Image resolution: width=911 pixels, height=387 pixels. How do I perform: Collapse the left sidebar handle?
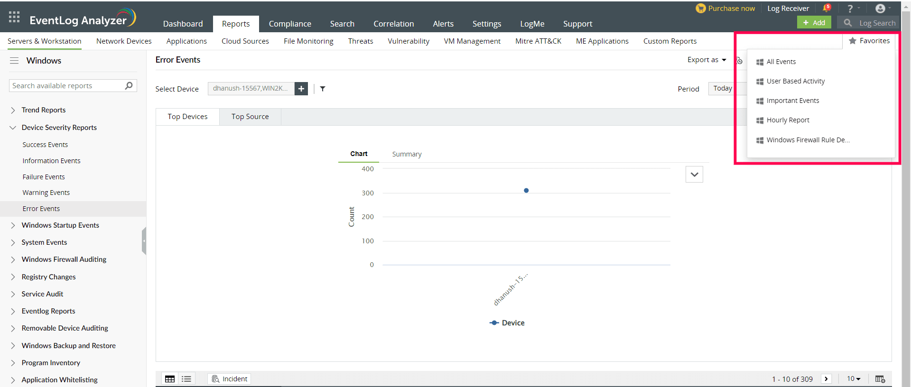pyautogui.click(x=144, y=241)
